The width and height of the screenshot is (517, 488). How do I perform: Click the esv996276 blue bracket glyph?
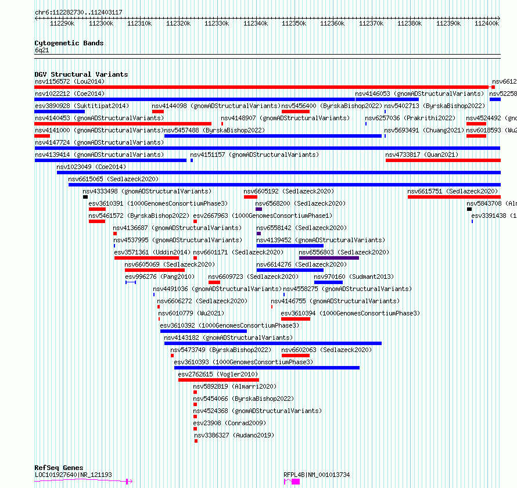pyautogui.click(x=131, y=282)
